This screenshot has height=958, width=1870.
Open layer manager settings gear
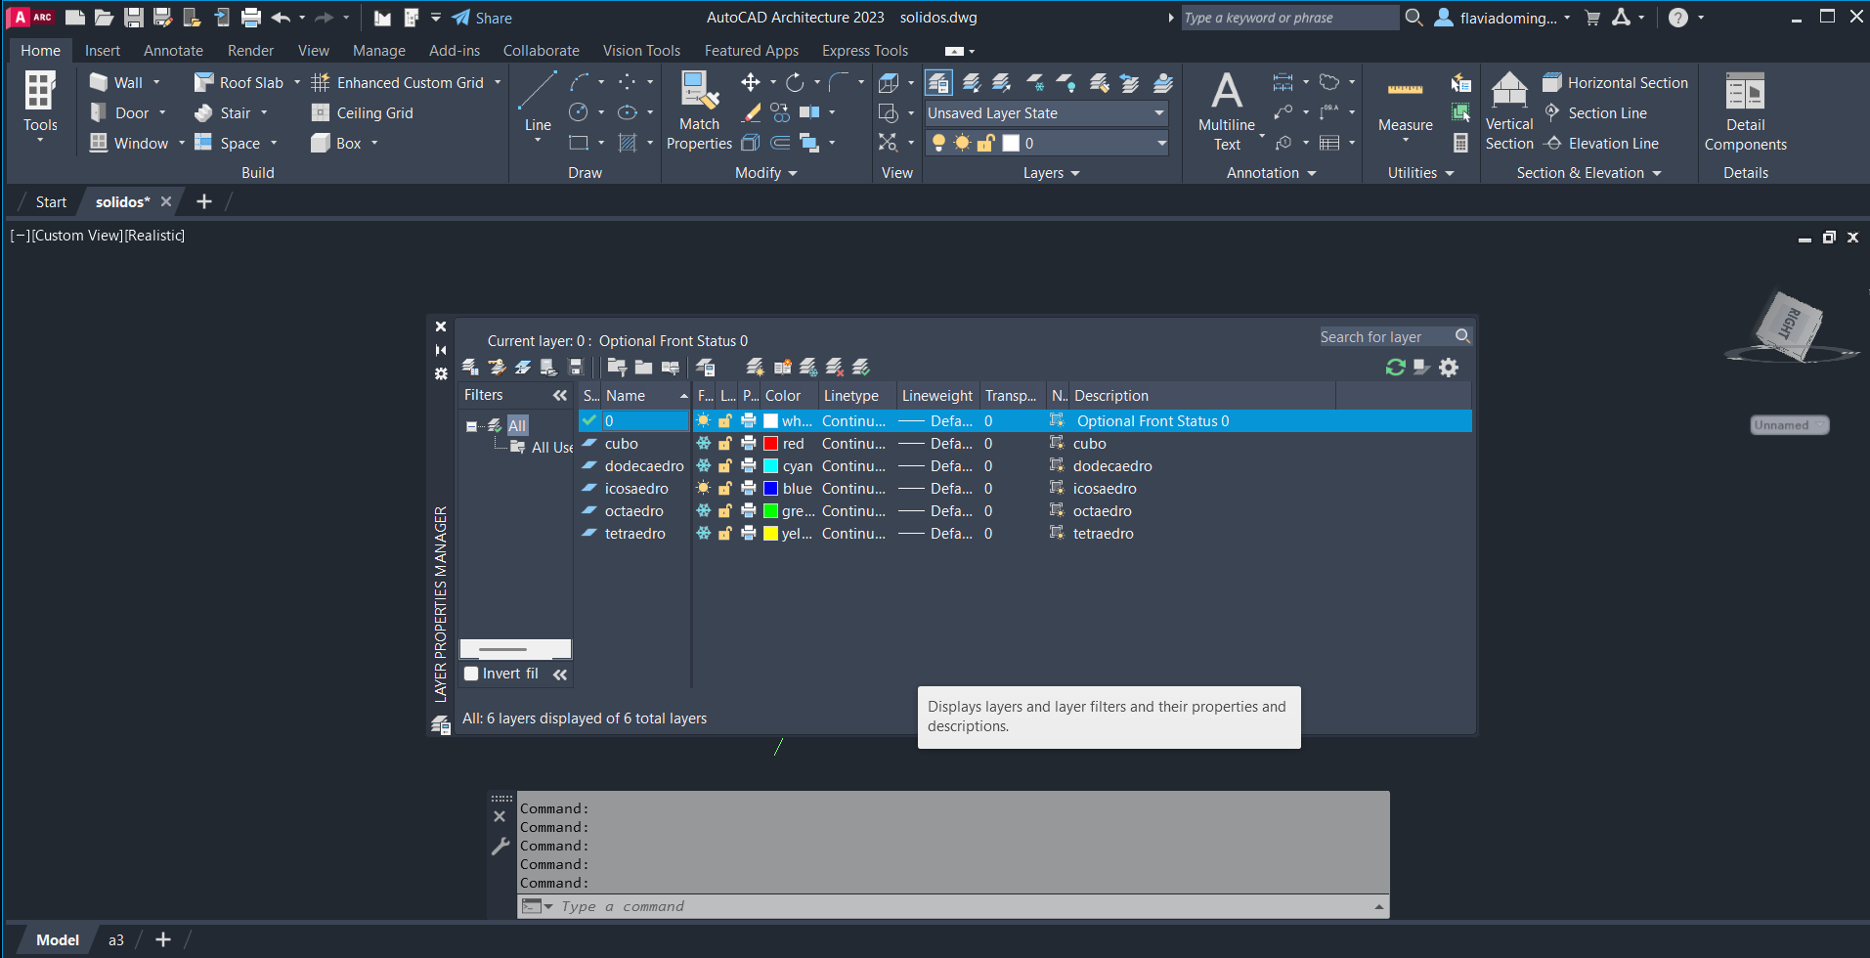1449,367
